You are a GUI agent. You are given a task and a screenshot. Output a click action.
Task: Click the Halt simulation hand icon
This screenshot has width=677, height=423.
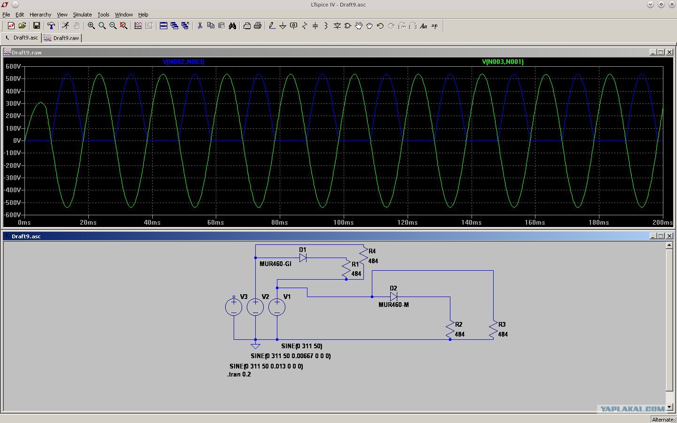click(x=77, y=26)
